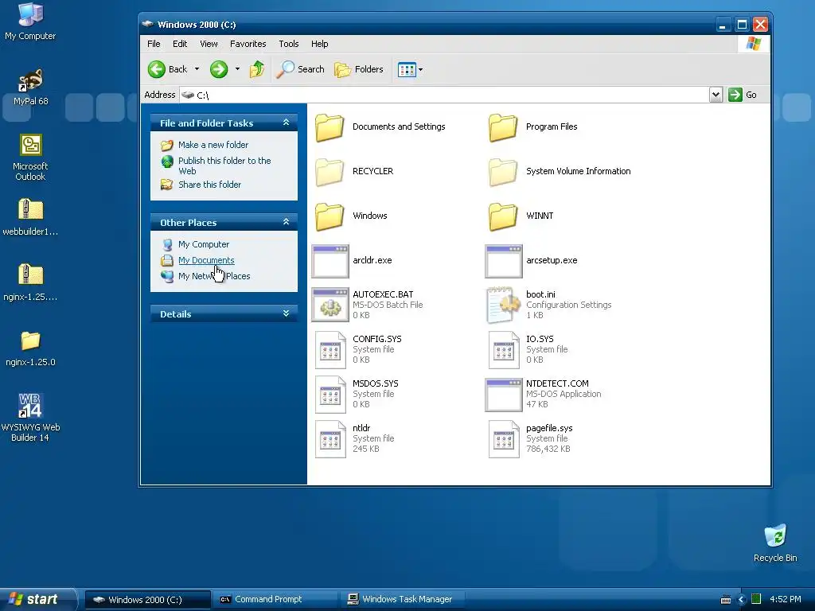The height and width of the screenshot is (611, 815).
Task: Open the Search pane
Action: pyautogui.click(x=300, y=69)
